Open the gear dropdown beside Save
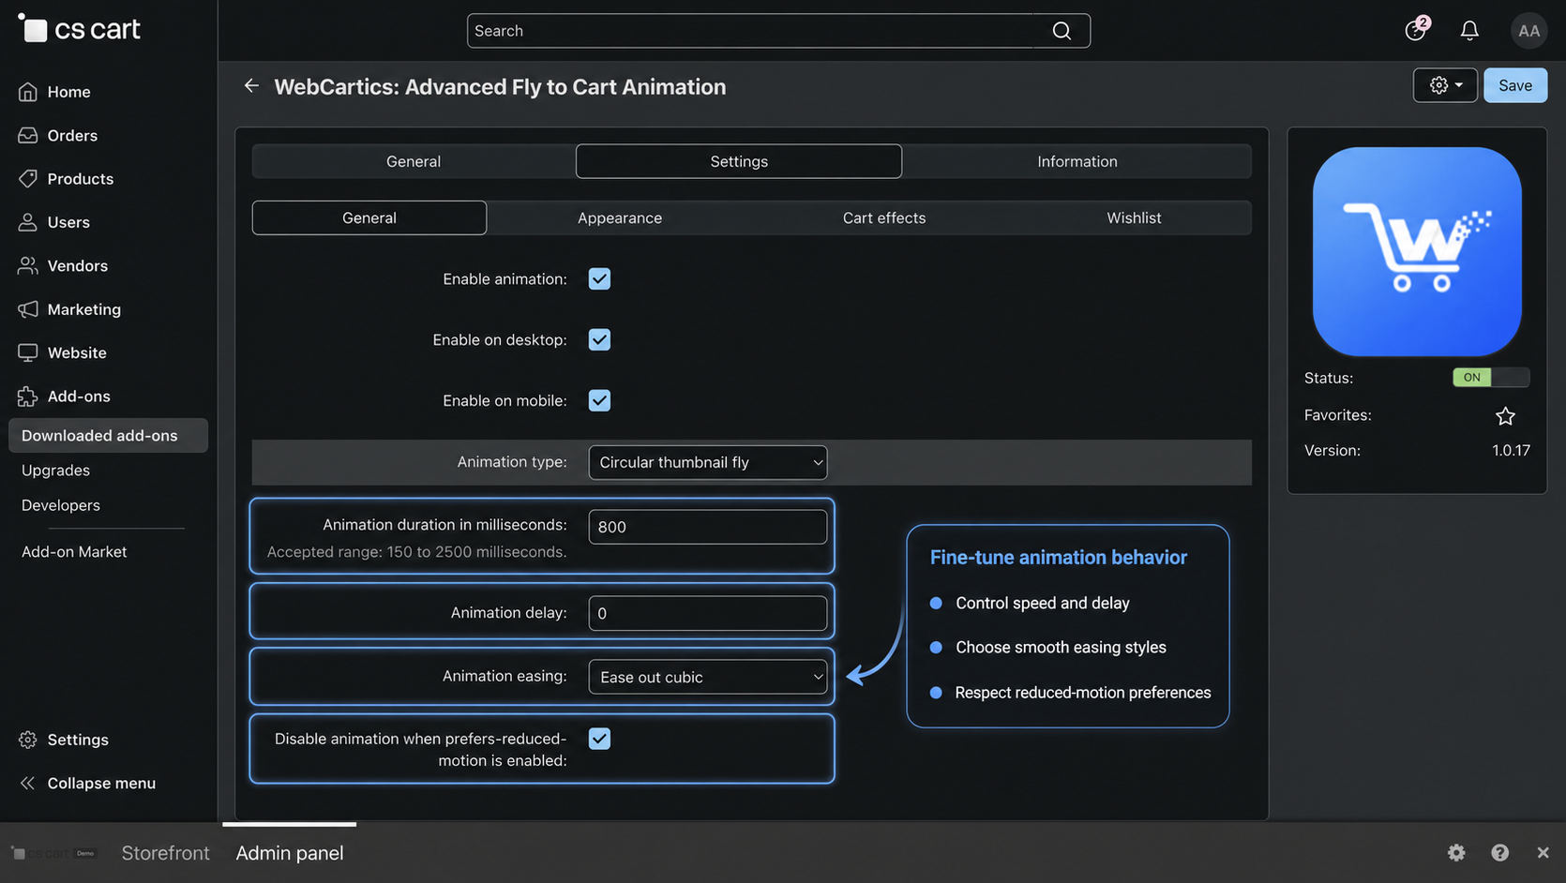This screenshot has width=1566, height=883. (1445, 85)
